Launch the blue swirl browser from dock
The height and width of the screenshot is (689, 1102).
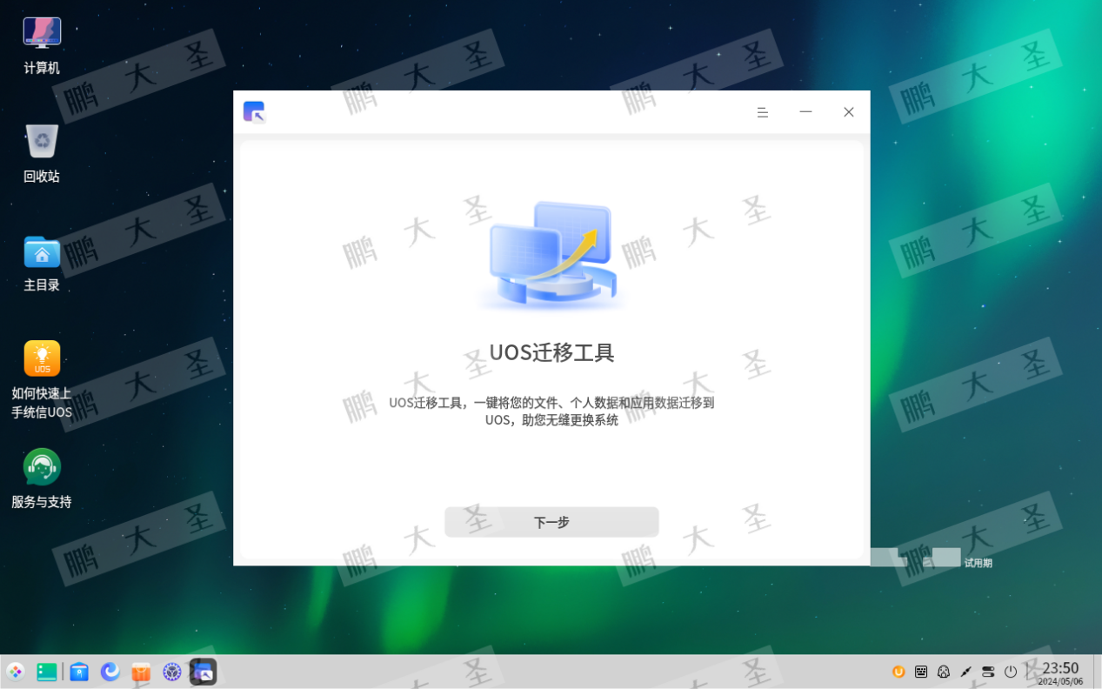(x=110, y=672)
